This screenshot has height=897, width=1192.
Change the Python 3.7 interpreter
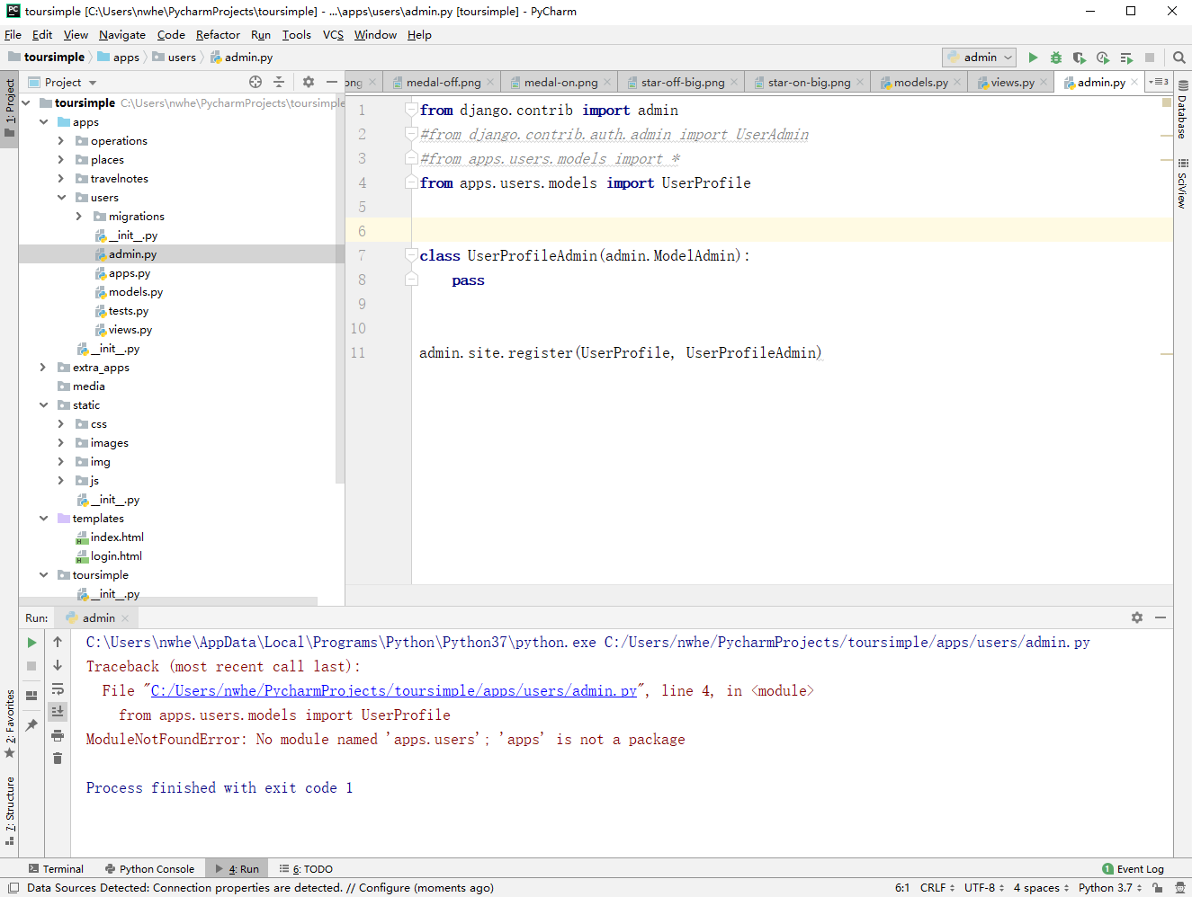click(1110, 887)
